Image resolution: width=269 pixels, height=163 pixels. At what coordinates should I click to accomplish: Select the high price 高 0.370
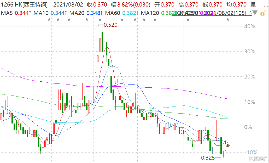(x=188, y=5)
